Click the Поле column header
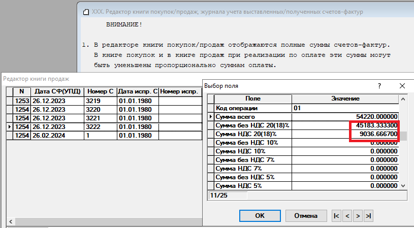The image size is (414, 228). pos(252,98)
